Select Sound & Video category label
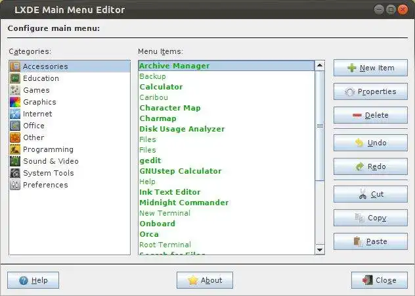The width and height of the screenshot is (415, 296). coord(51,161)
